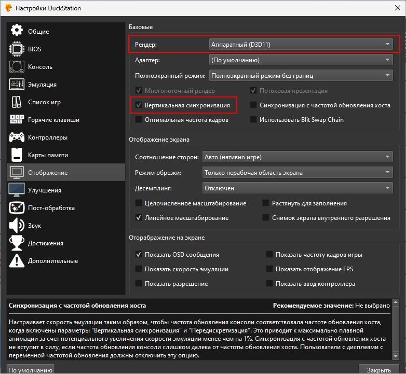406x374 pixels.
Task: Select the BIOS chip icon
Action: 17,49
